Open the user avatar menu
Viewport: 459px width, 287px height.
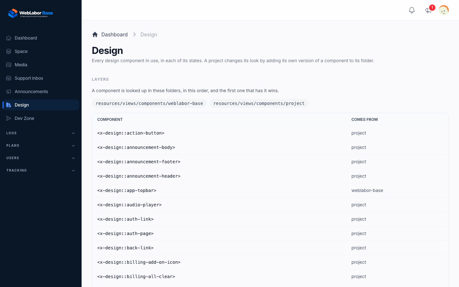444,10
